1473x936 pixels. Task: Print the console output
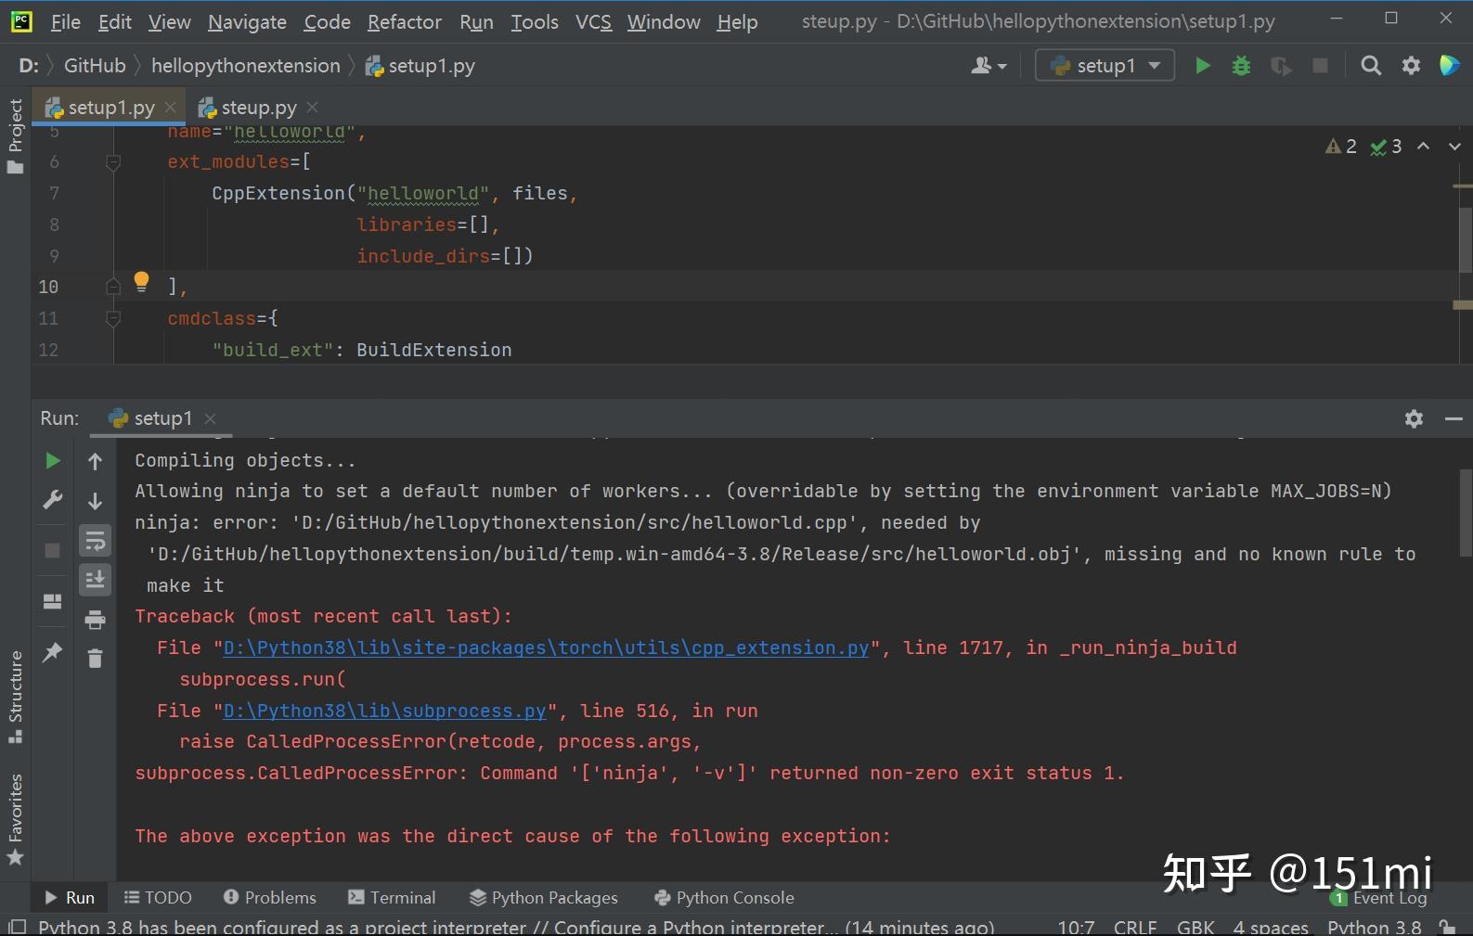coord(95,620)
